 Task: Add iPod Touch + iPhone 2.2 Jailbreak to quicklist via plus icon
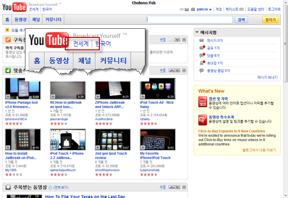[53, 147]
